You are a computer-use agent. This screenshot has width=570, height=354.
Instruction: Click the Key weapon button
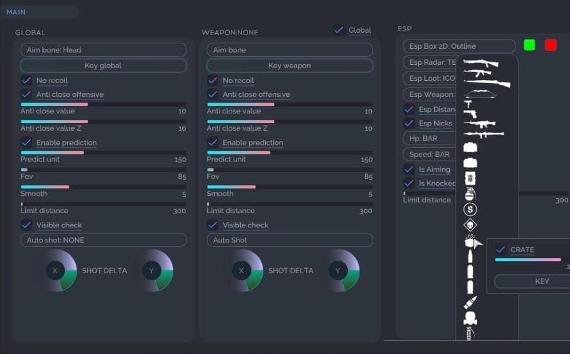click(289, 65)
